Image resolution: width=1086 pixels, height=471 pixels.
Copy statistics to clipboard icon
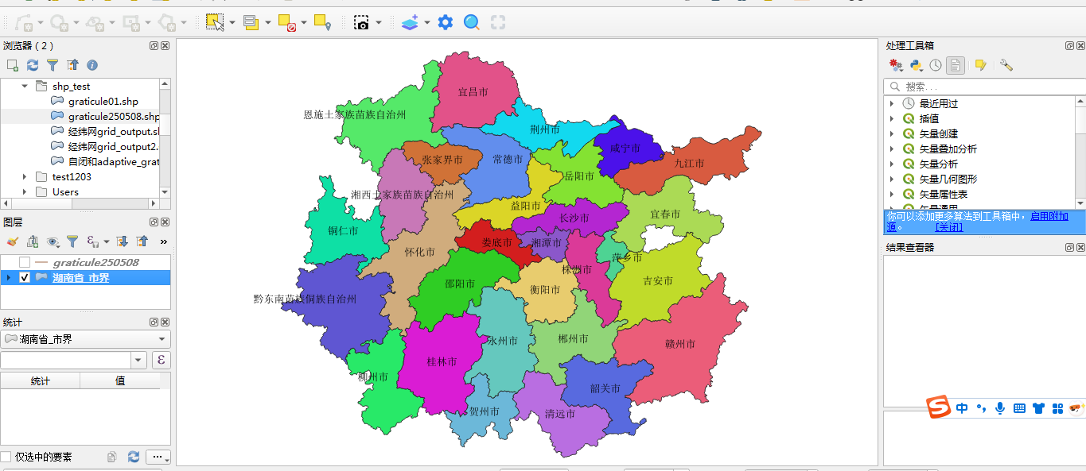pyautogui.click(x=112, y=457)
